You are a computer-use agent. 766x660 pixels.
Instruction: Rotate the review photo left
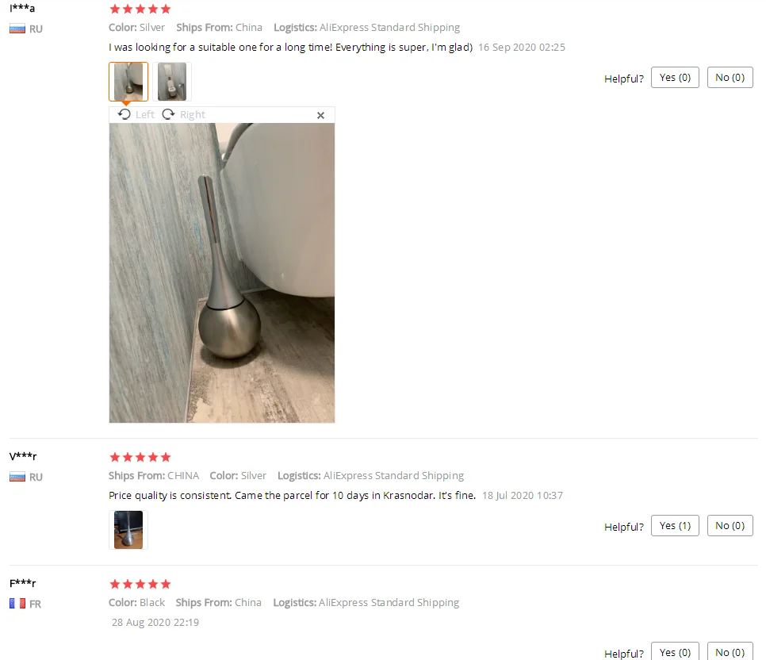pos(136,114)
